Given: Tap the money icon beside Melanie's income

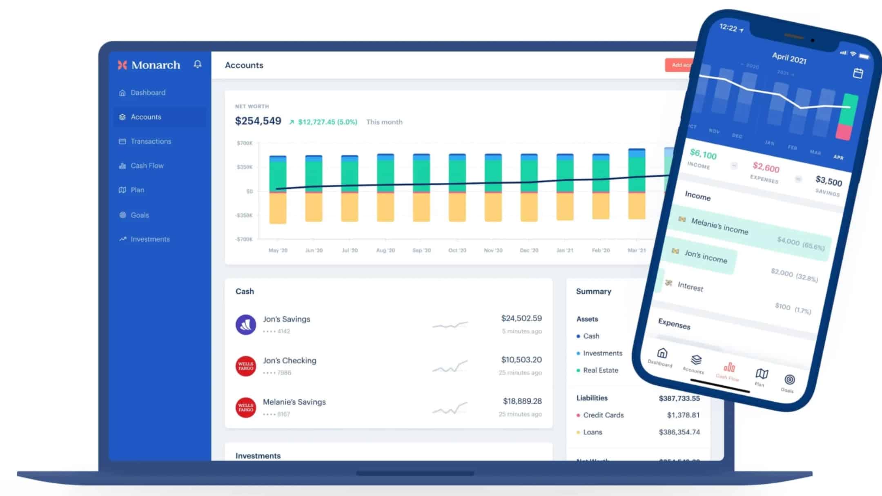Looking at the screenshot, I should tap(682, 219).
